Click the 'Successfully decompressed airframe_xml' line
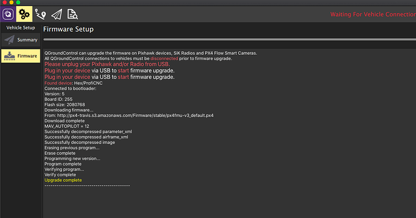This screenshot has width=416, height=218. click(86, 137)
